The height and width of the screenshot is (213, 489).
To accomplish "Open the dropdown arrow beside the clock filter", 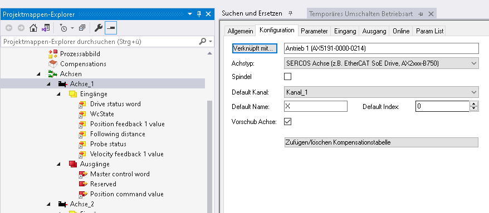I will pyautogui.click(x=72, y=28).
